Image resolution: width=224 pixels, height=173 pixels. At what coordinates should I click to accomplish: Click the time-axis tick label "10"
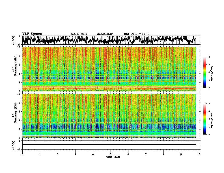click(199, 154)
